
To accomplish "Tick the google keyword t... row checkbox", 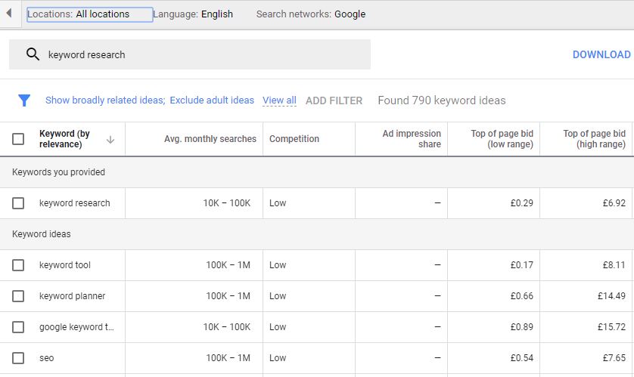I will point(18,327).
